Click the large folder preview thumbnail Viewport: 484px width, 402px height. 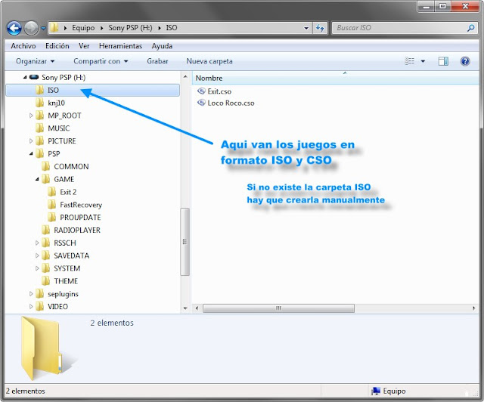46,348
